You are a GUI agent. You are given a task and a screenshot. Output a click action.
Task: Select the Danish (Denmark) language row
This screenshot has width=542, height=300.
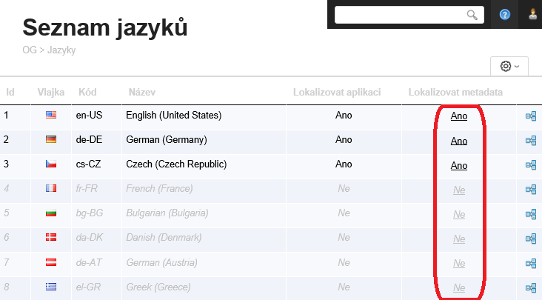tap(163, 238)
